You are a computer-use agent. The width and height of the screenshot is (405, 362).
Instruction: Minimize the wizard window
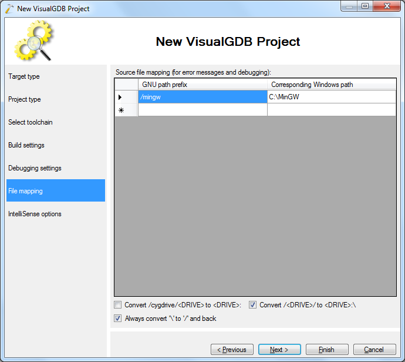[x=349, y=6]
